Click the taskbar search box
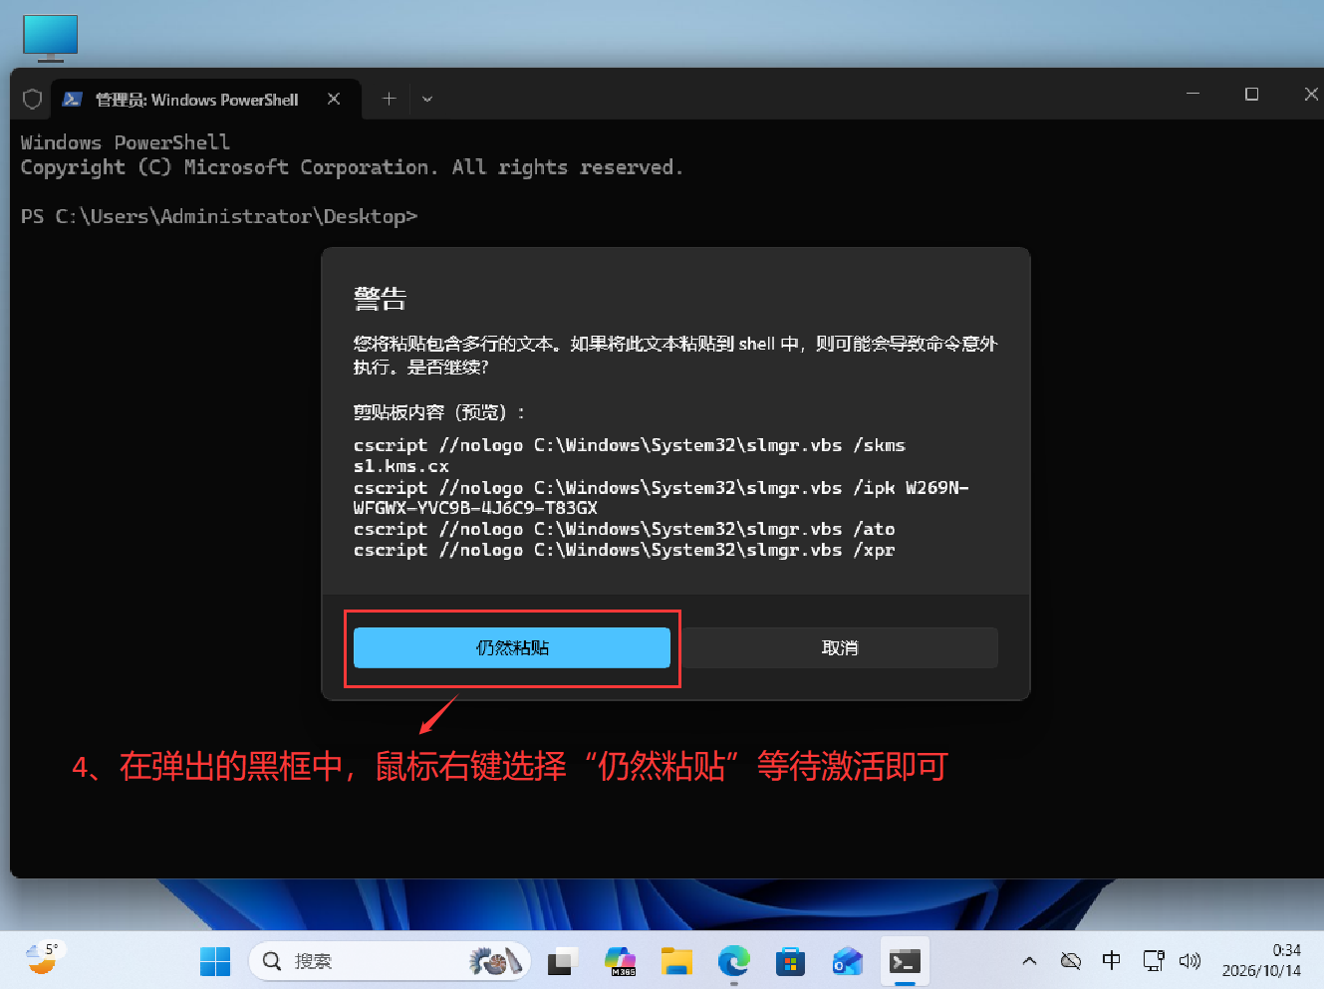Screen dimensions: 1324x989 point(390,961)
